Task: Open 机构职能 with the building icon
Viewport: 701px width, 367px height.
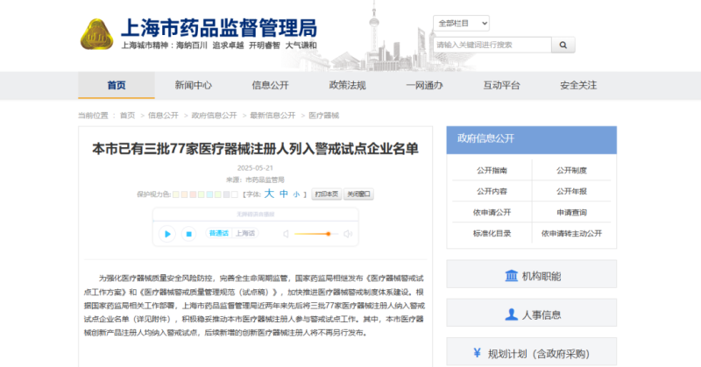Action: [x=531, y=277]
